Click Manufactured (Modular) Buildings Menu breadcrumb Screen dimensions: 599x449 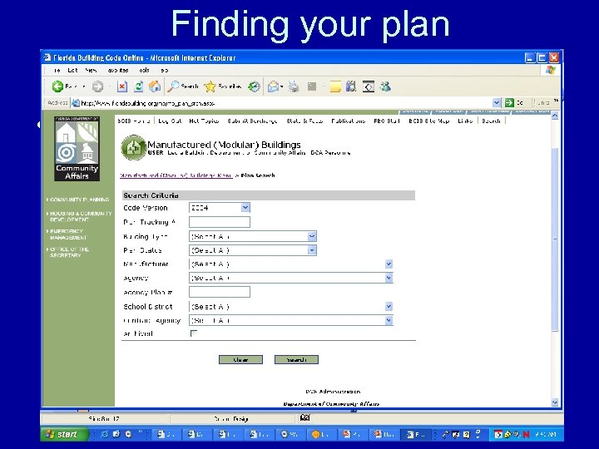tap(176, 175)
